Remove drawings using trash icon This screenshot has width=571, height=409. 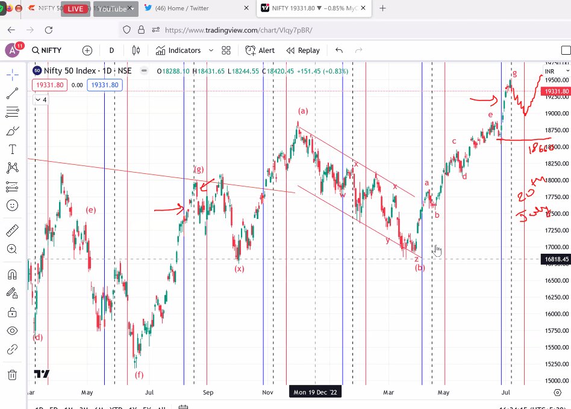click(12, 375)
